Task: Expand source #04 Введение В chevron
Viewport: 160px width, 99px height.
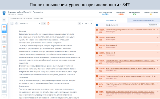Action: click(158, 53)
